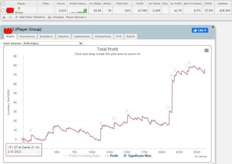232x164 pixels.
Task: Go to the Leaderboards tab
Action: click(82, 36)
